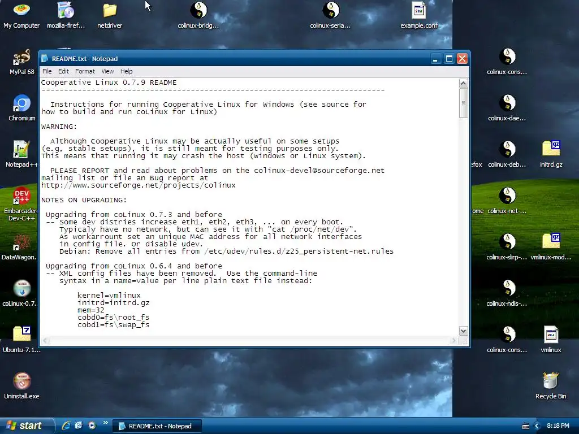Image resolution: width=579 pixels, height=434 pixels.
Task: Open the Edit menu in Notepad
Action: [x=63, y=71]
